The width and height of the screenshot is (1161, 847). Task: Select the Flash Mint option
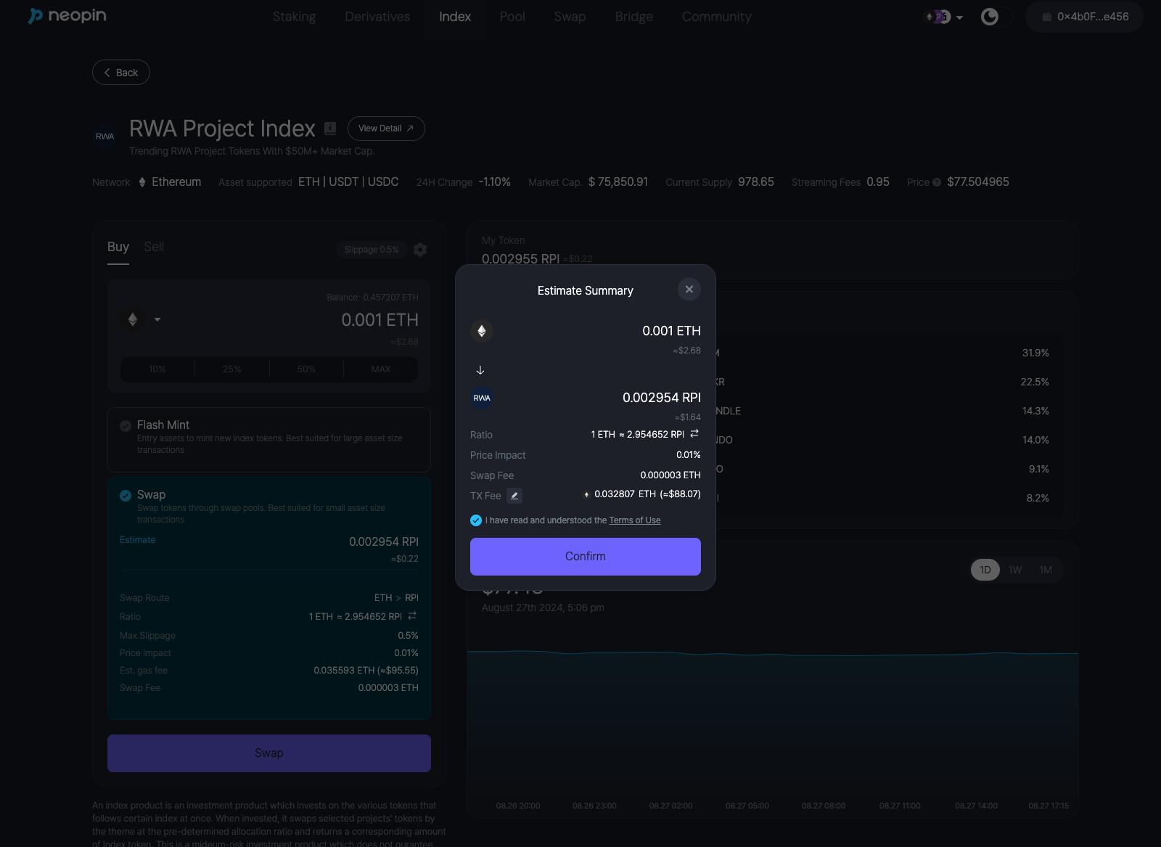click(126, 426)
